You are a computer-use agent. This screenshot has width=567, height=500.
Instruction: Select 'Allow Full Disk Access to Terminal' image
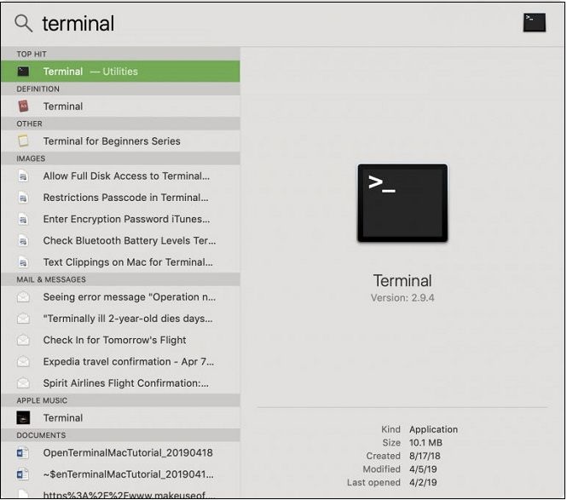coord(120,176)
